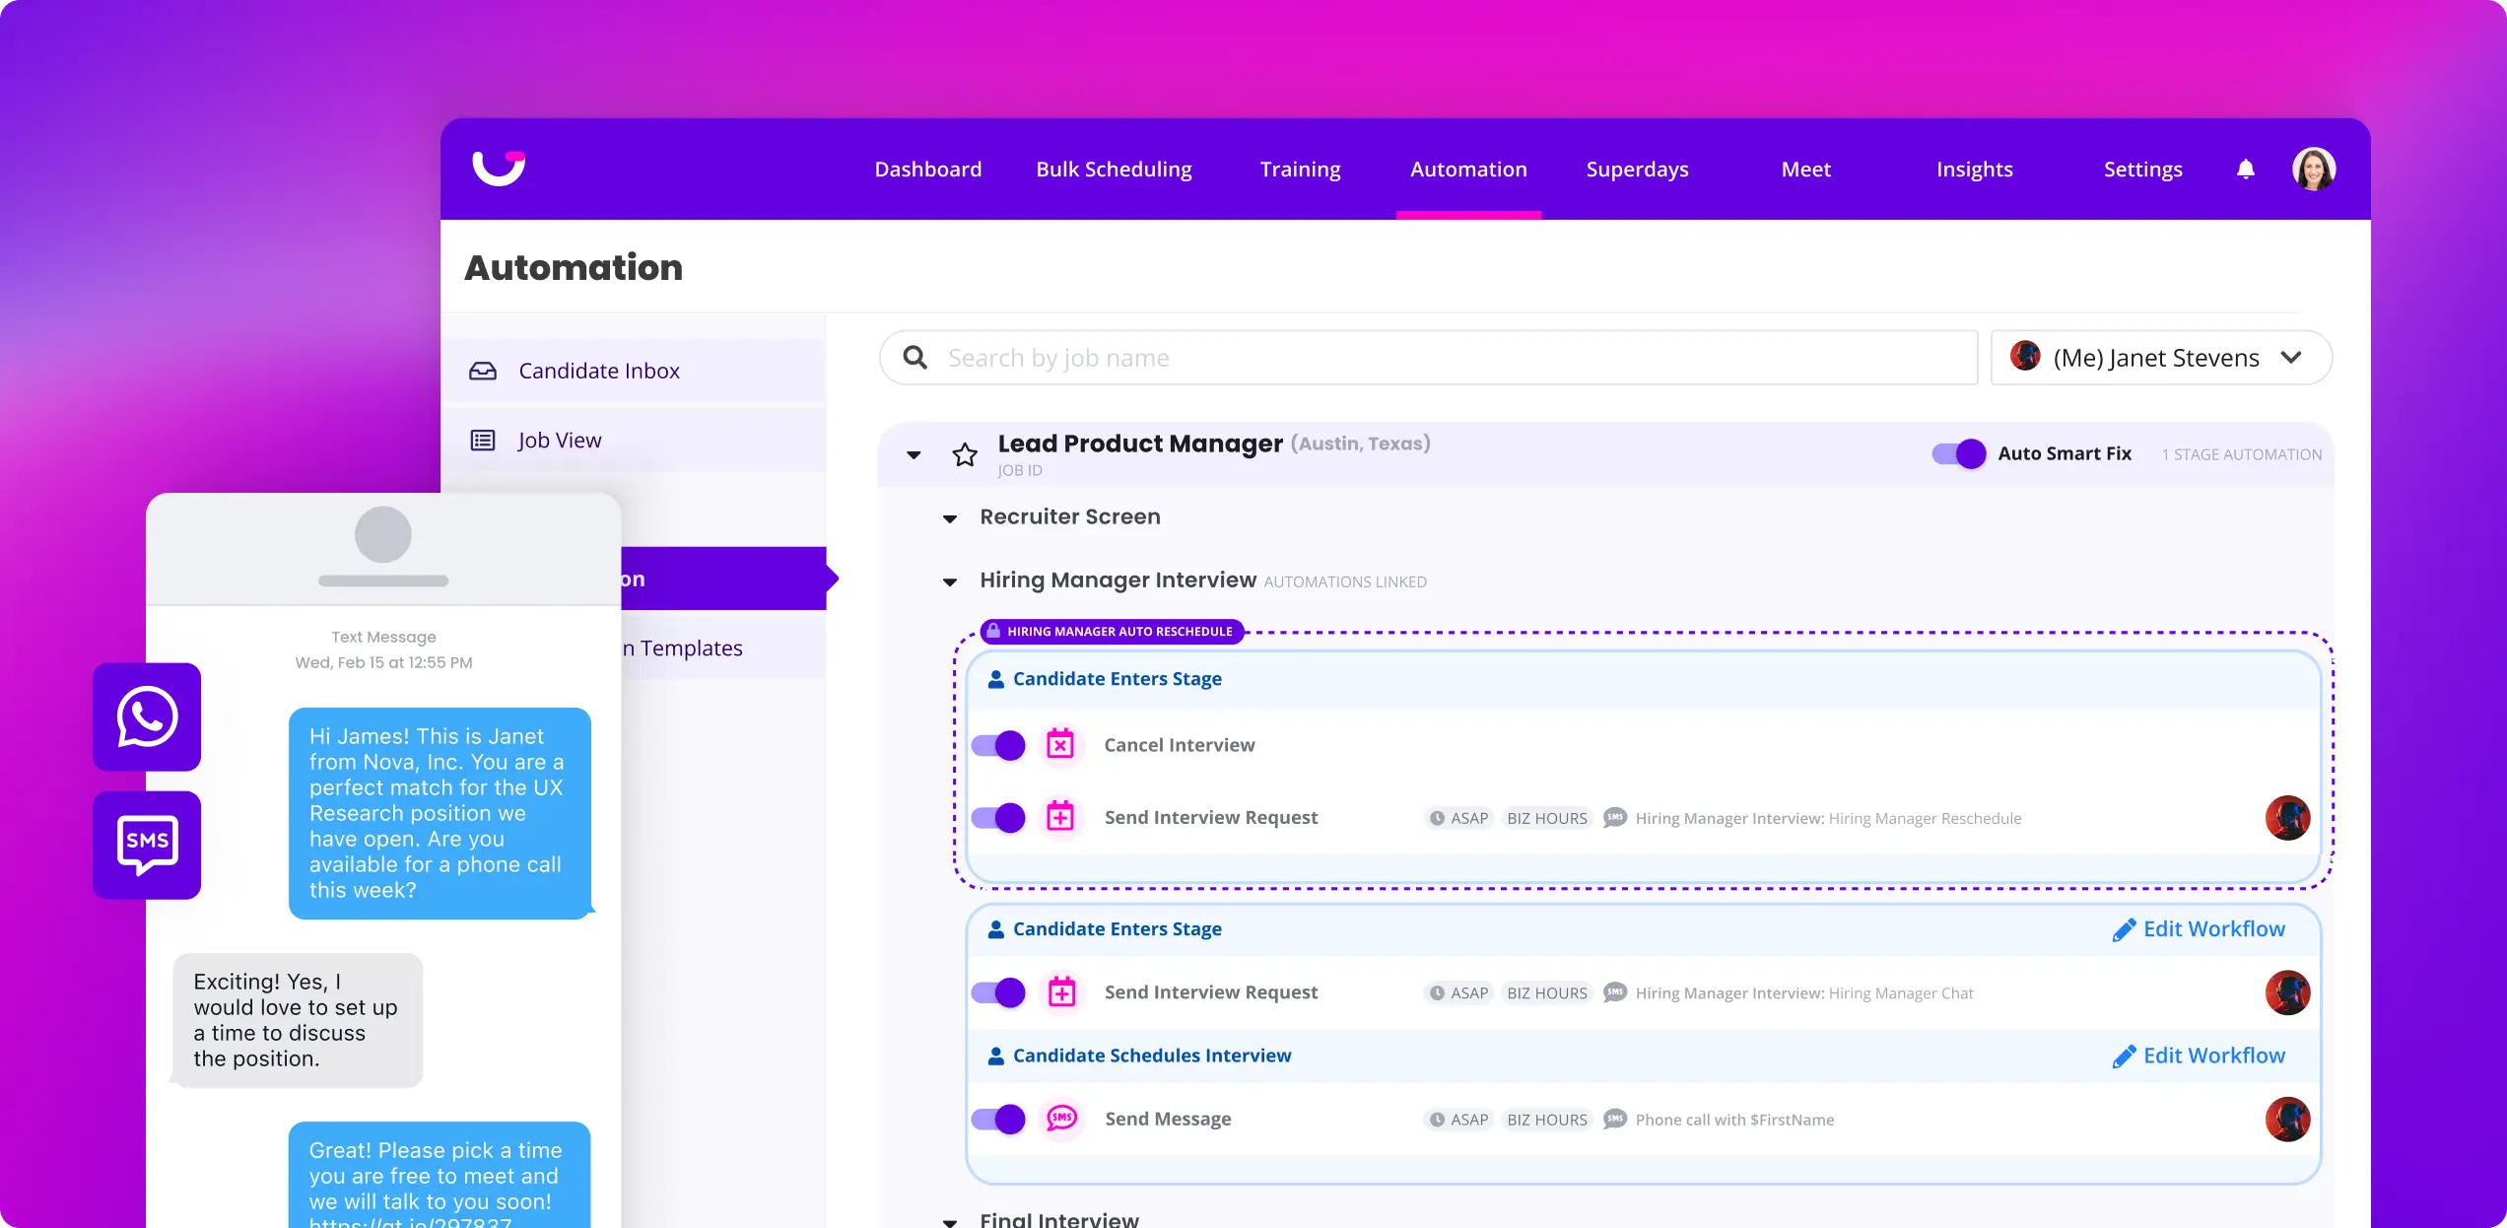Switch to the Bulk Scheduling tab

pyautogui.click(x=1114, y=169)
